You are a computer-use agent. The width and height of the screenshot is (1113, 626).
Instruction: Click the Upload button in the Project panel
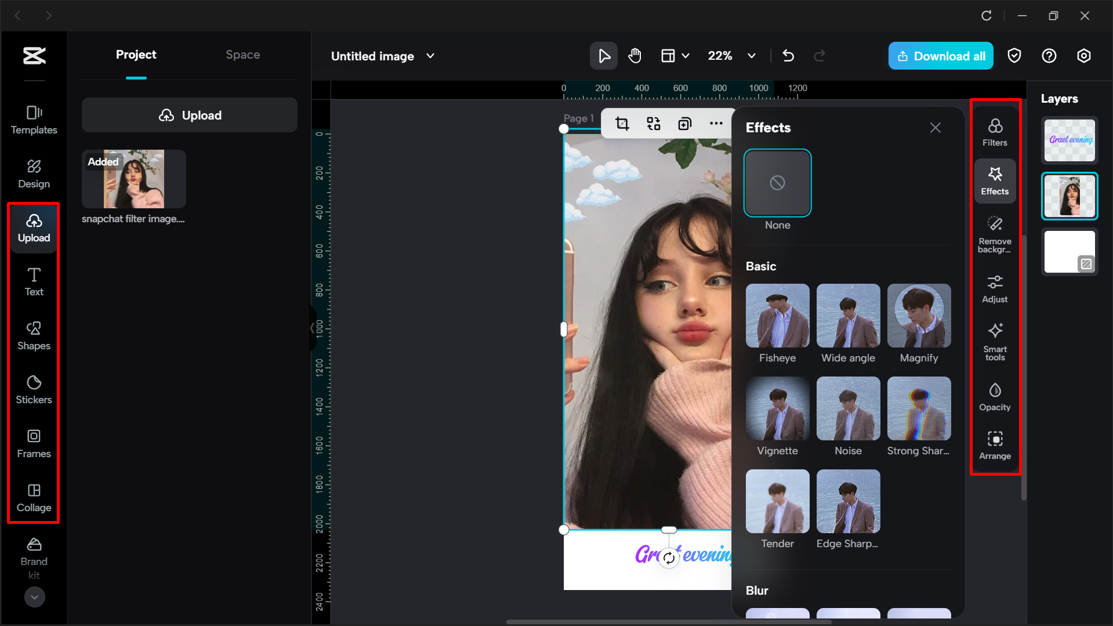(x=189, y=115)
